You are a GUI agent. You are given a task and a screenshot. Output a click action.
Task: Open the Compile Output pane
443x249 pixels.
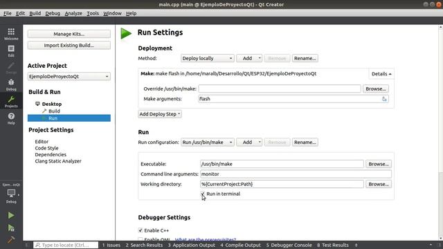click(240, 245)
